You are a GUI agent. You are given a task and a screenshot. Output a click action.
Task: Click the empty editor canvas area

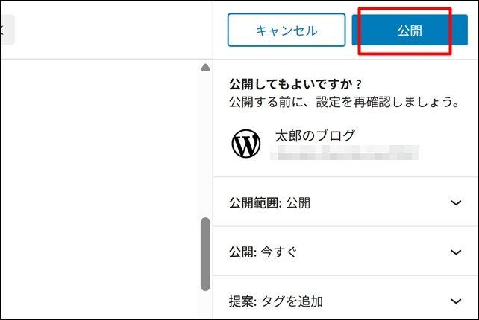[97, 186]
